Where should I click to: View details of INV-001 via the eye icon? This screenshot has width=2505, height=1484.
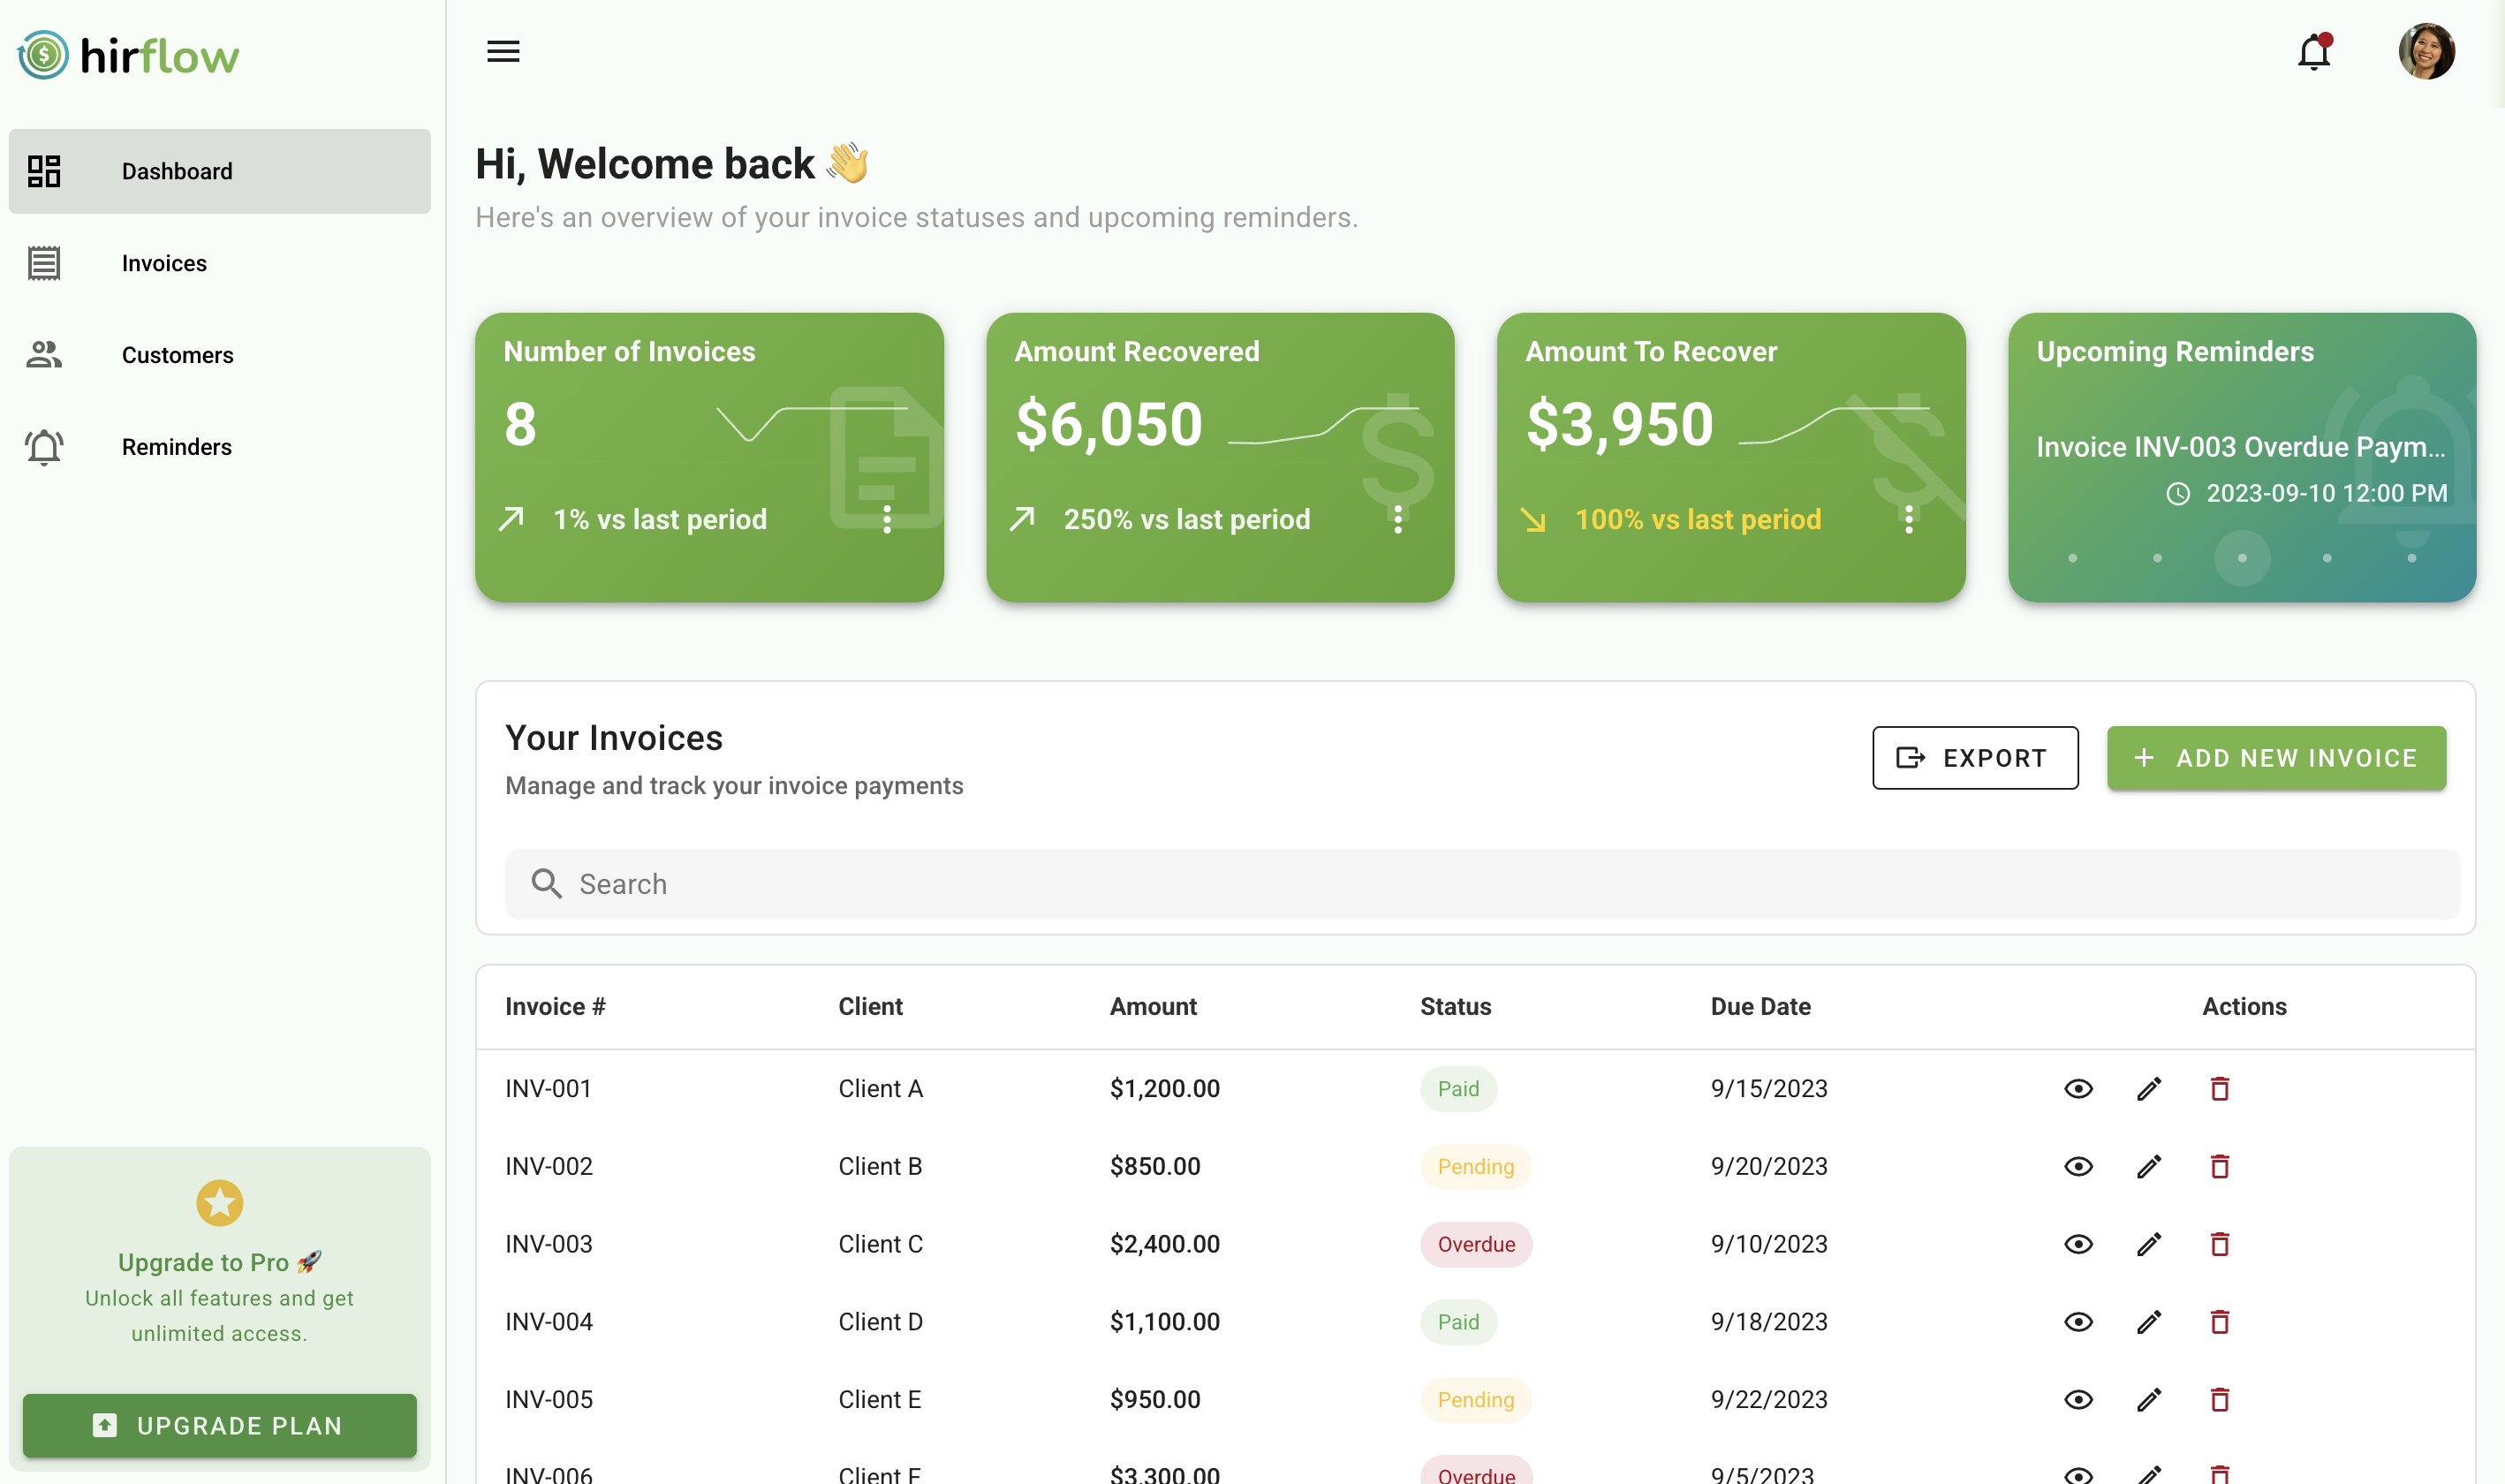2078,1088
